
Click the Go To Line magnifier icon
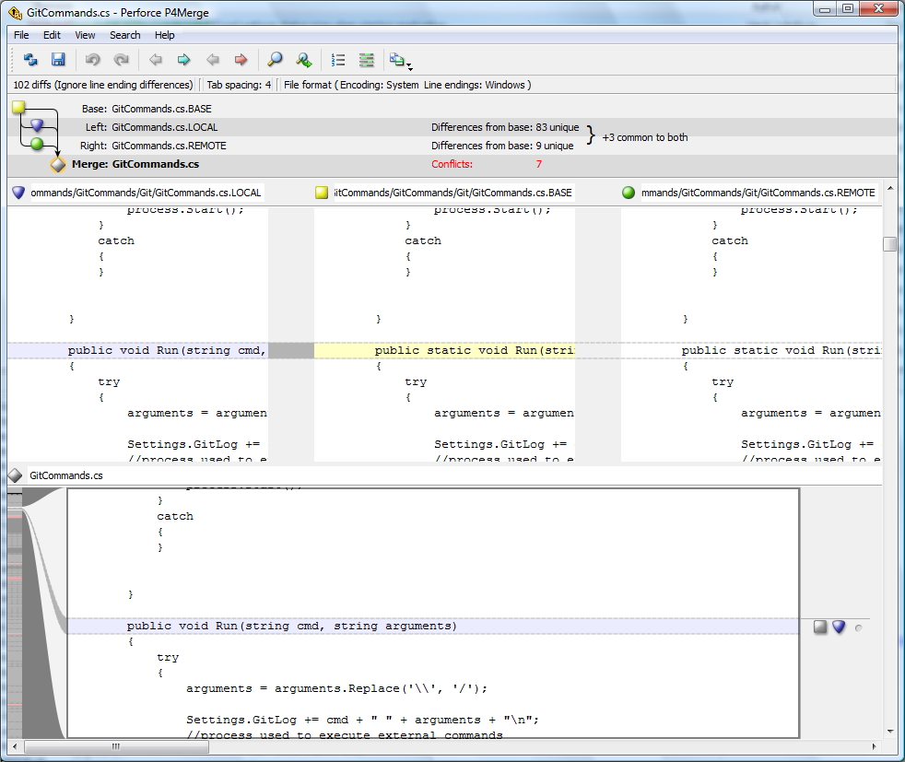[x=303, y=59]
